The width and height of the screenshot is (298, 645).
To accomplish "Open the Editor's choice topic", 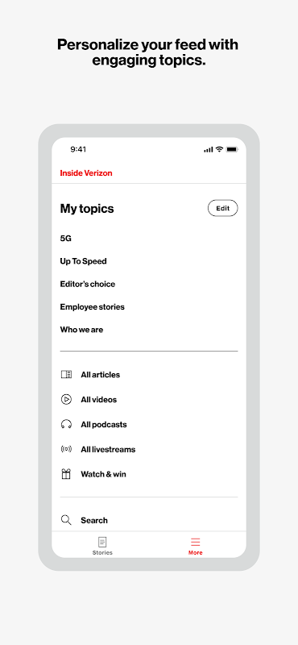I will (88, 284).
